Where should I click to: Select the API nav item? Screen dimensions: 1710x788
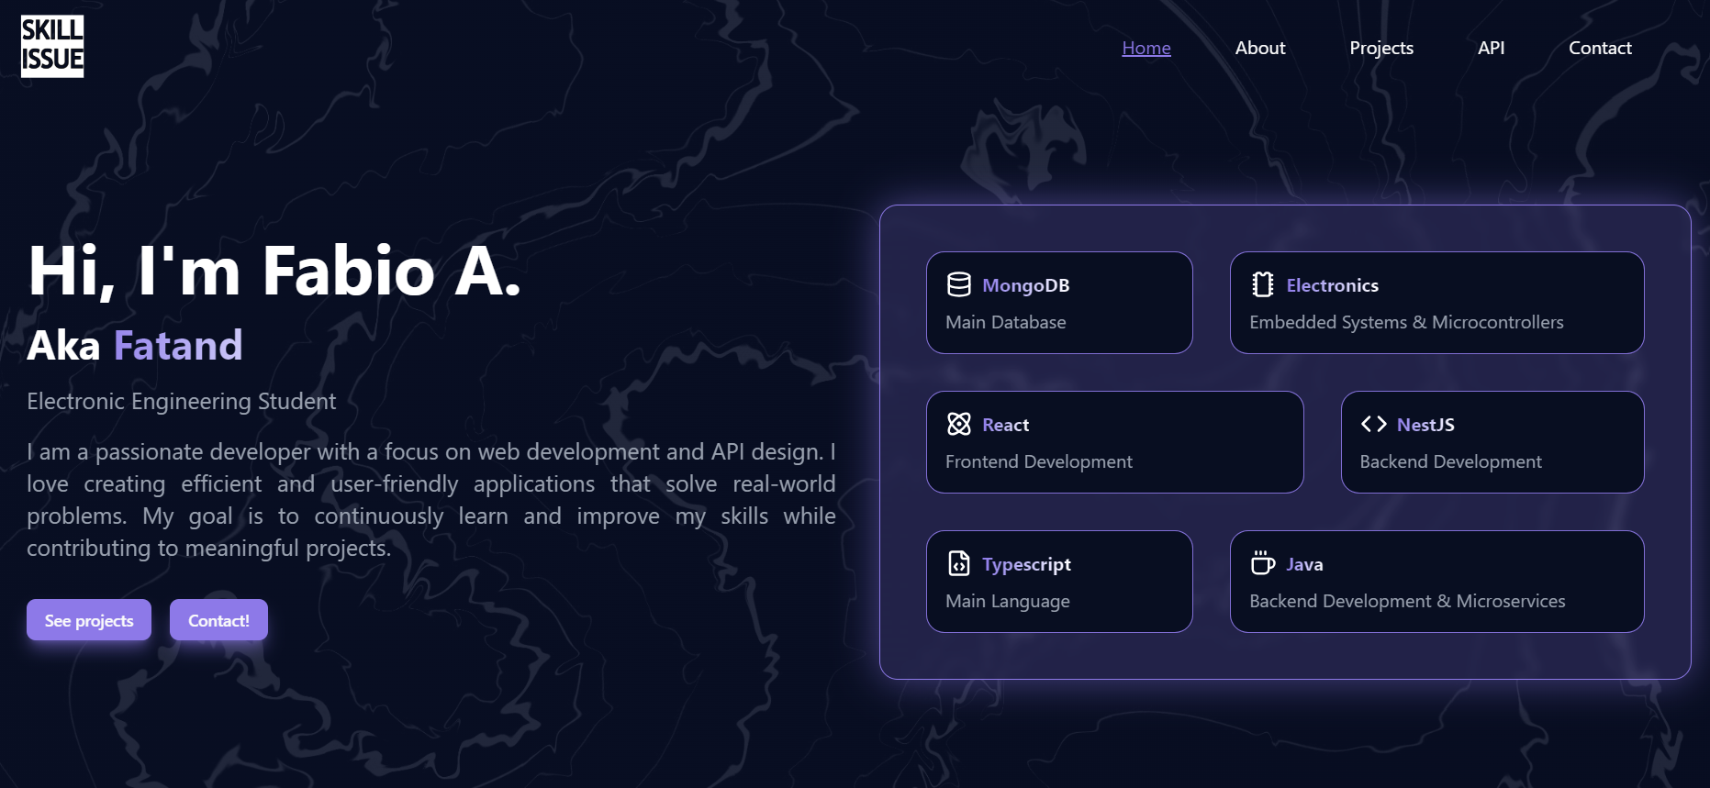pyautogui.click(x=1491, y=48)
